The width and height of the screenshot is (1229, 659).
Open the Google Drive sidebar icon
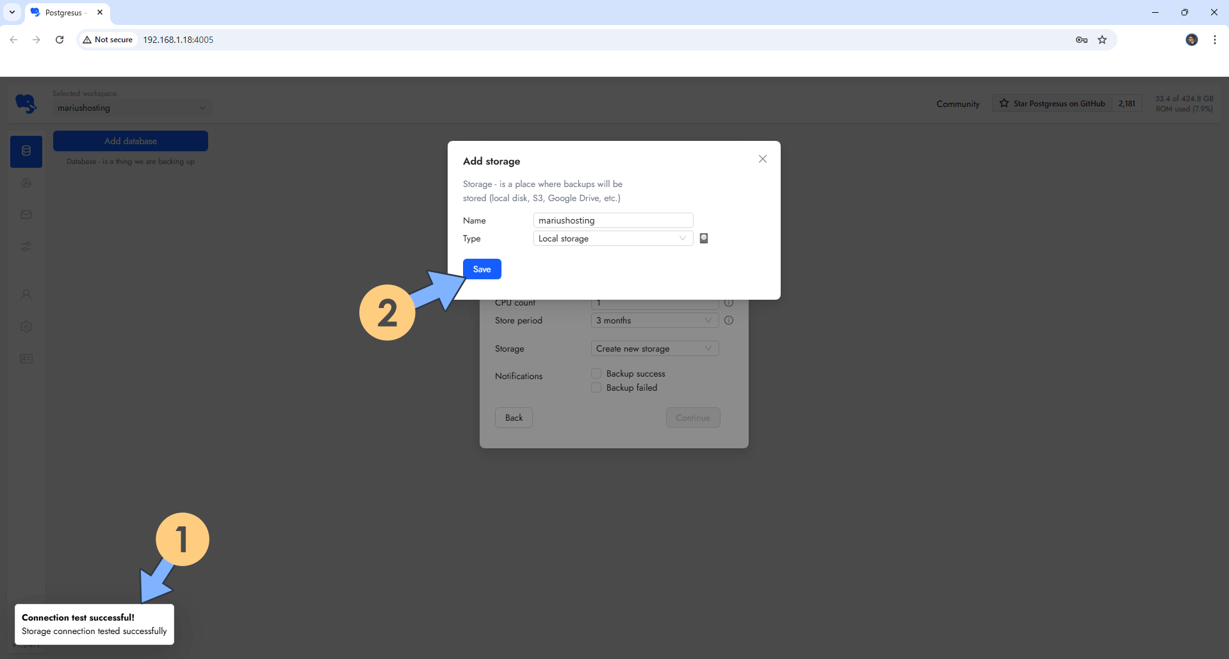coord(26,183)
